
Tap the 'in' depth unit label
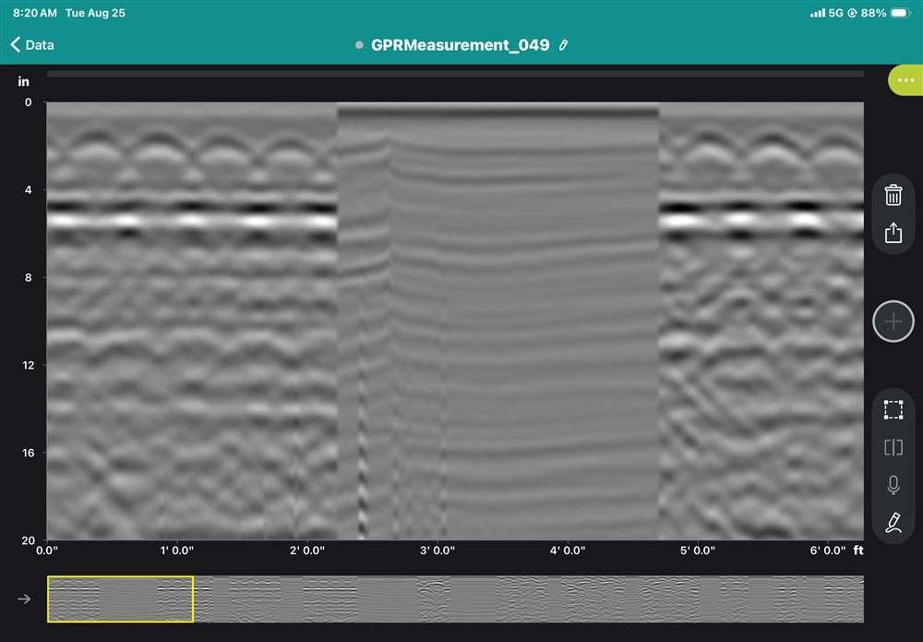(24, 82)
